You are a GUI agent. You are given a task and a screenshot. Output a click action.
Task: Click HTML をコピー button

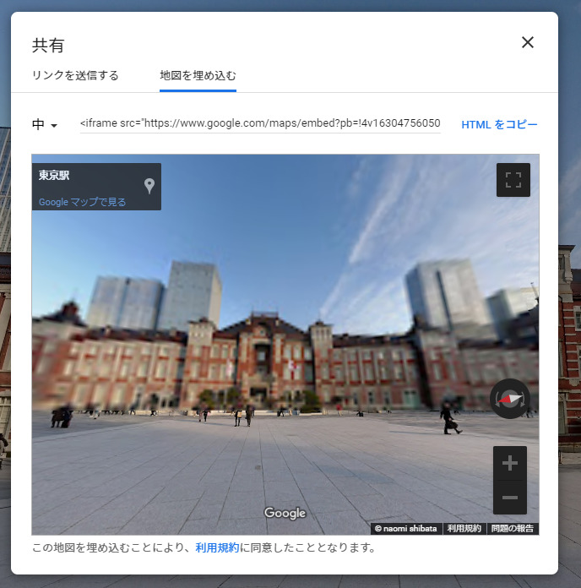point(499,124)
